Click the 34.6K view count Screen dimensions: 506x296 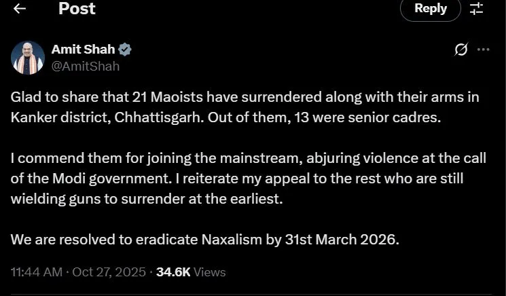point(173,272)
